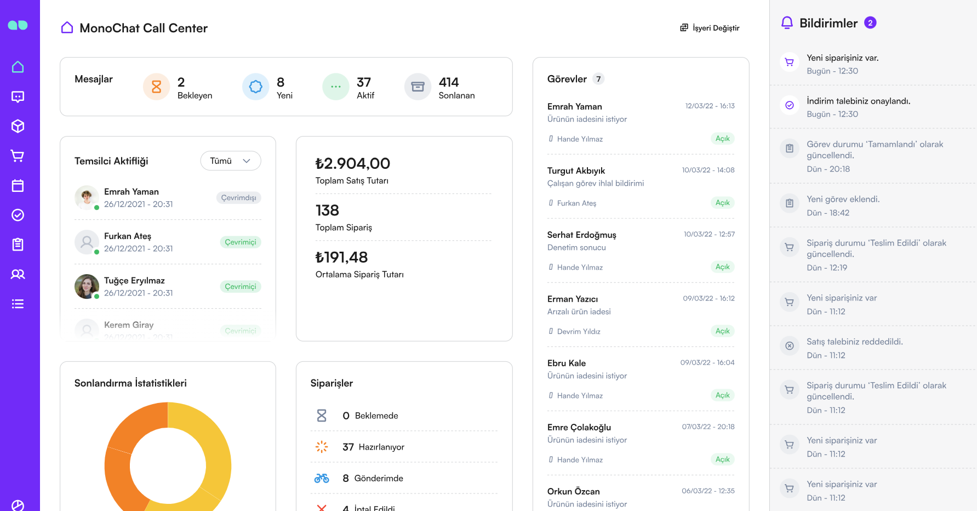Select the Görevler panel header tab
977x511 pixels.
tap(567, 78)
